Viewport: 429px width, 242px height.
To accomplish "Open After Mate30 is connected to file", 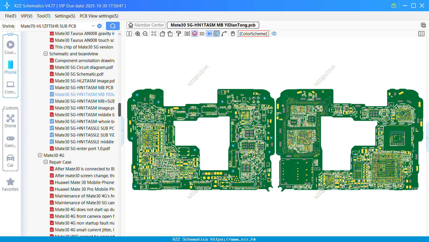I will 85,169.
